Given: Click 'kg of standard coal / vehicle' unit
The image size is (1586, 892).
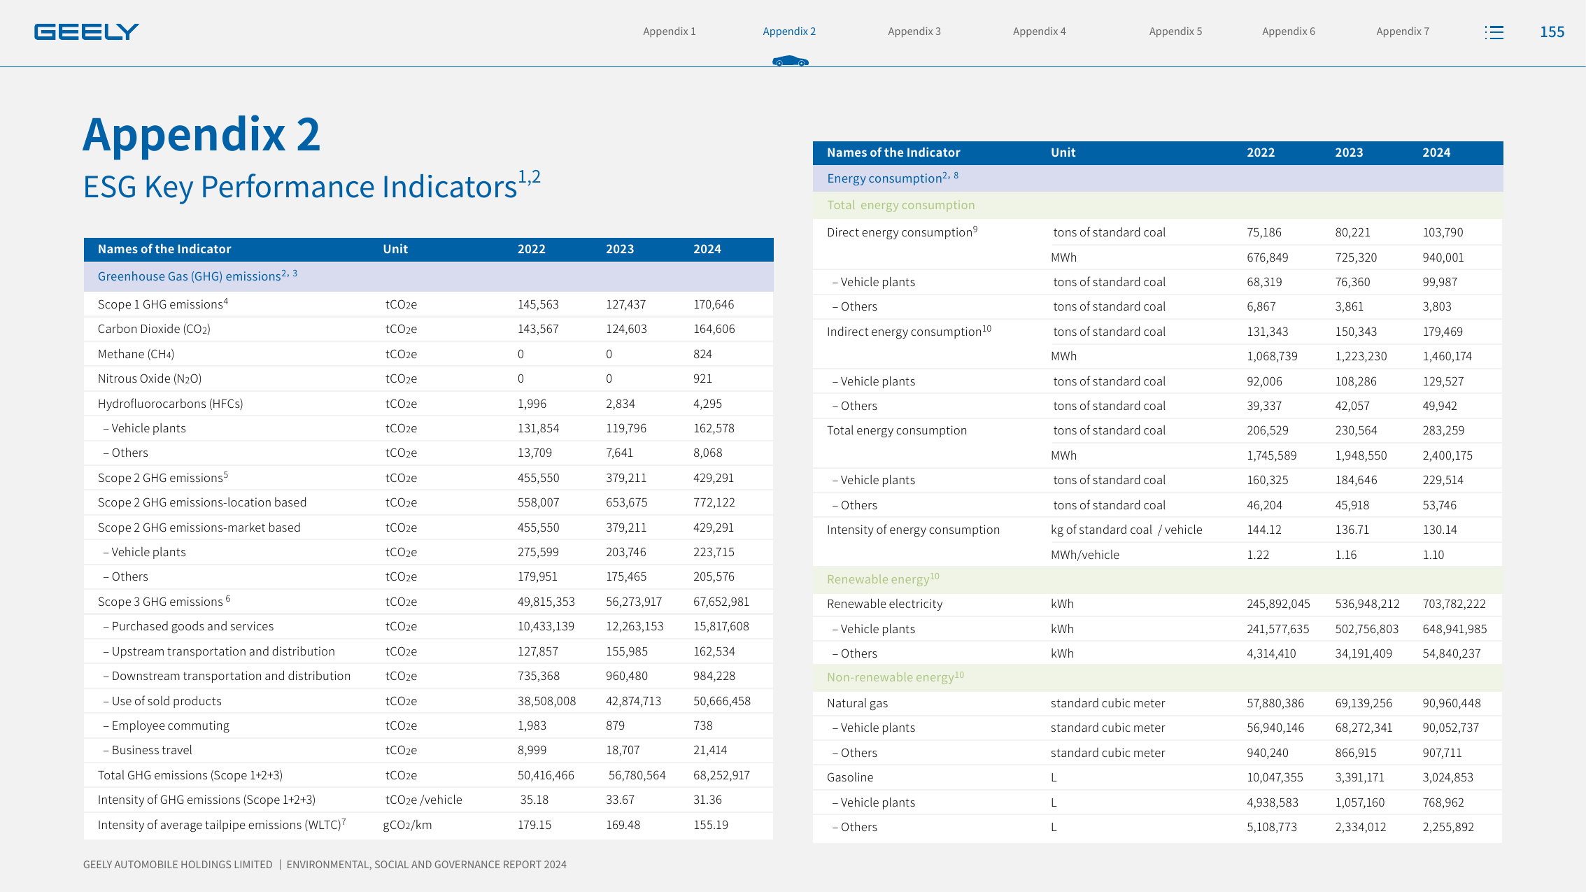Looking at the screenshot, I should [x=1126, y=530].
